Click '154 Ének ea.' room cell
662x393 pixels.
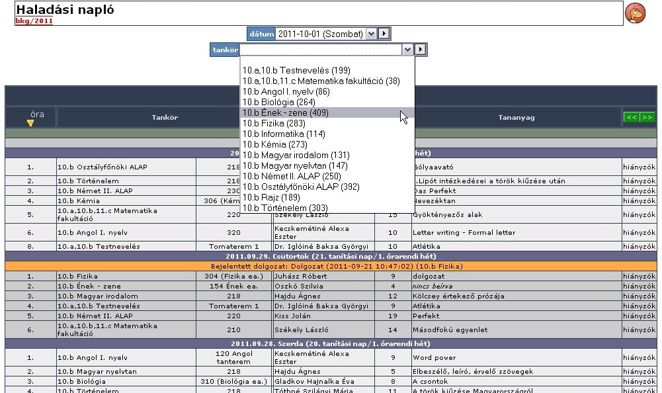233,286
